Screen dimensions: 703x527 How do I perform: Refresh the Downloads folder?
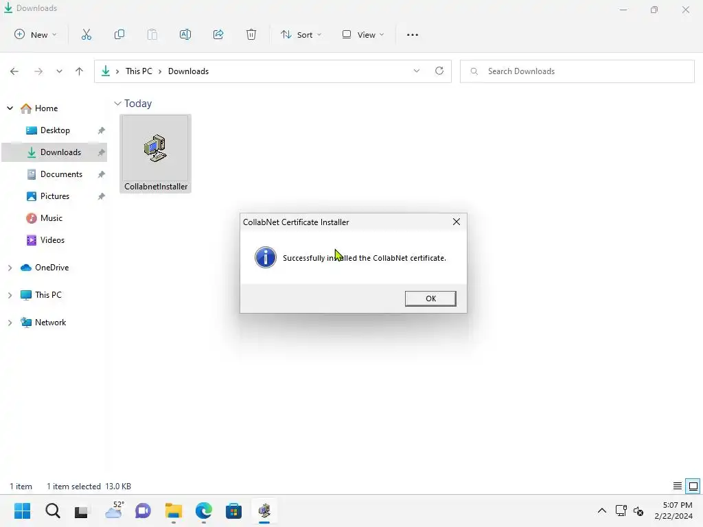coord(439,71)
